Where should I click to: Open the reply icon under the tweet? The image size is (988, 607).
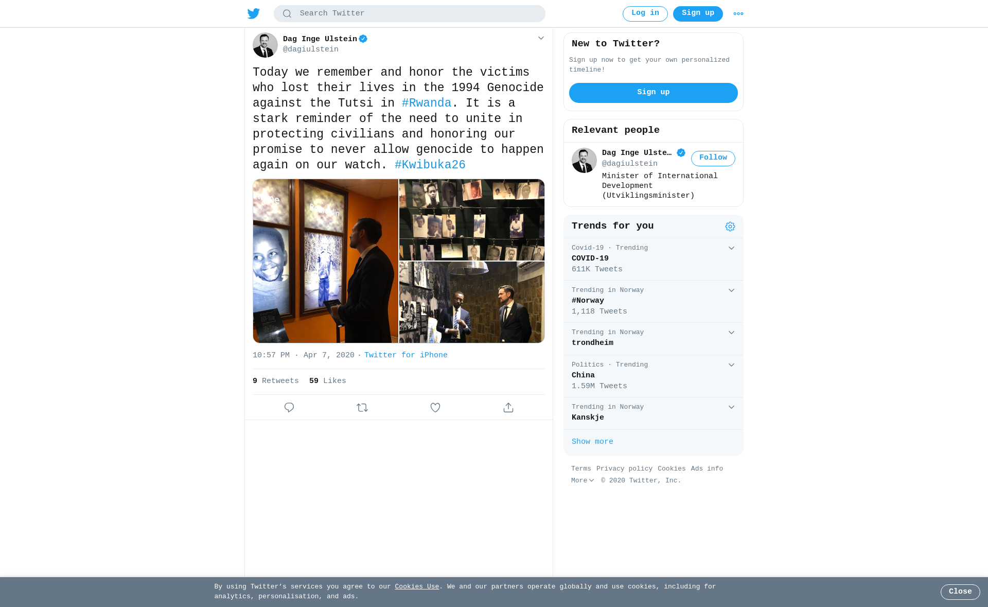pyautogui.click(x=289, y=407)
